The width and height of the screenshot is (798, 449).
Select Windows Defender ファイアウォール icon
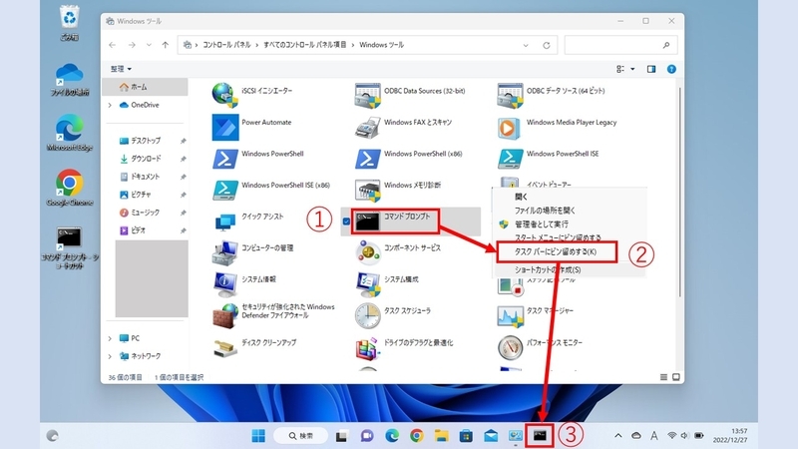pyautogui.click(x=225, y=316)
